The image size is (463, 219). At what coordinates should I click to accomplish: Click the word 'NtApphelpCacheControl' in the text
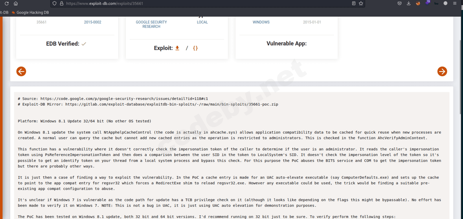pyautogui.click(x=128, y=132)
